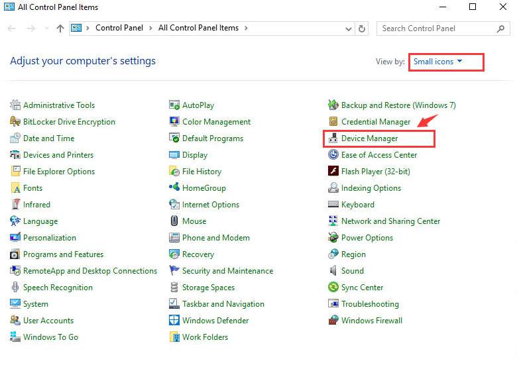Screen dimensions: 517x373
Task: Click the Device Manager icon
Action: (x=333, y=138)
